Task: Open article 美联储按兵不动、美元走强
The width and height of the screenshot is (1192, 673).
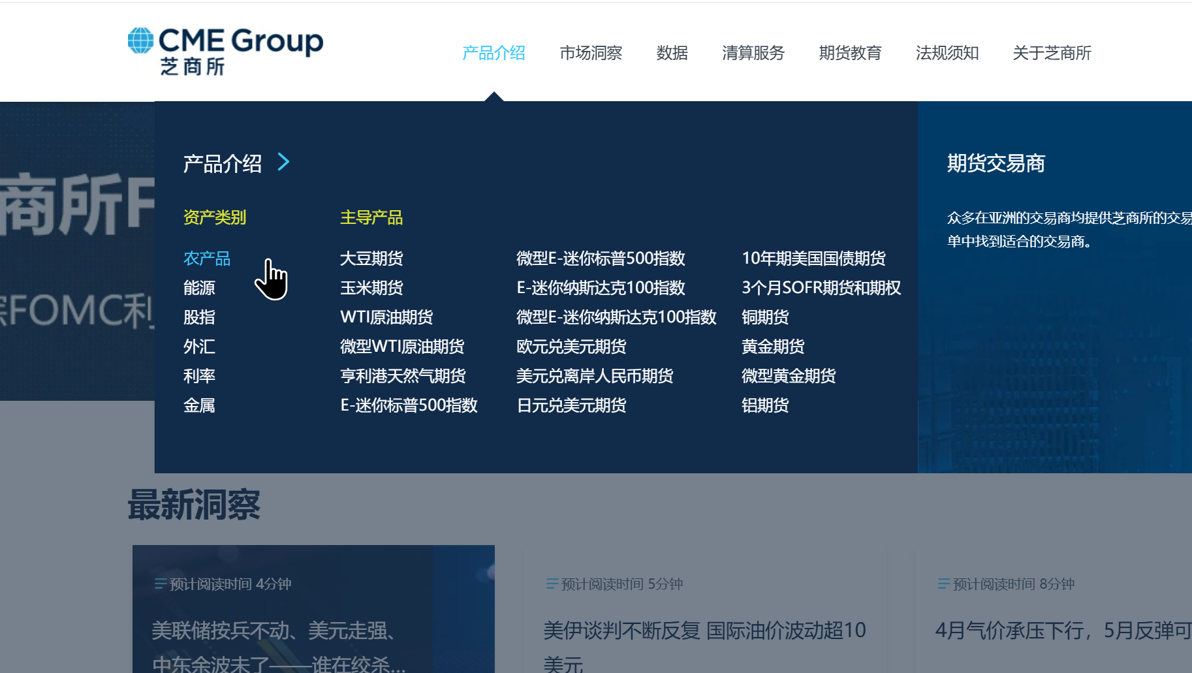Action: [x=279, y=646]
